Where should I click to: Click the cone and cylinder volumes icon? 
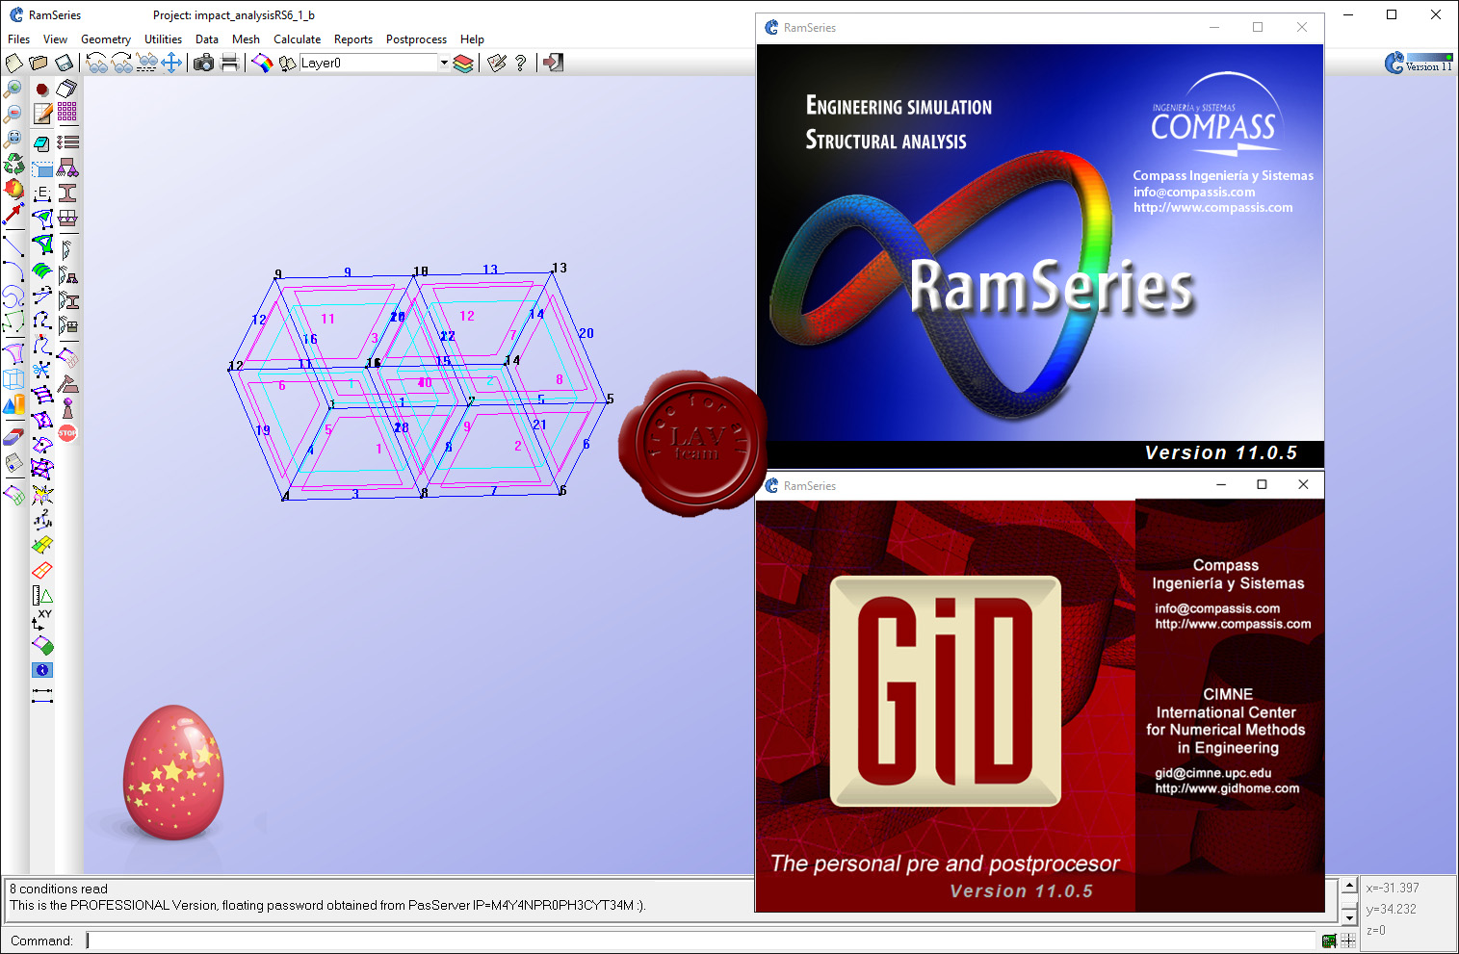pos(13,406)
